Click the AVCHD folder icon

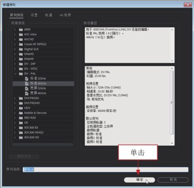[21, 39]
